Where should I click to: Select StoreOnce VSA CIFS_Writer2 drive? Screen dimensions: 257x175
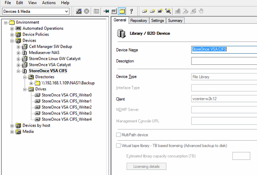point(66,107)
